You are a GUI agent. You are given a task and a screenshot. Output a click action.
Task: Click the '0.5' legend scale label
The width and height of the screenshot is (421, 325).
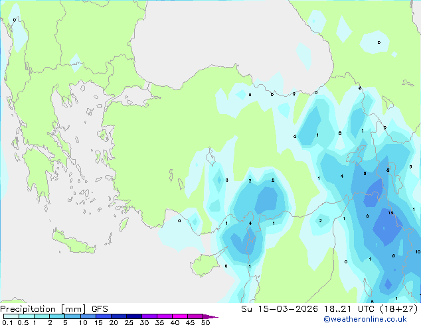coord(23,322)
